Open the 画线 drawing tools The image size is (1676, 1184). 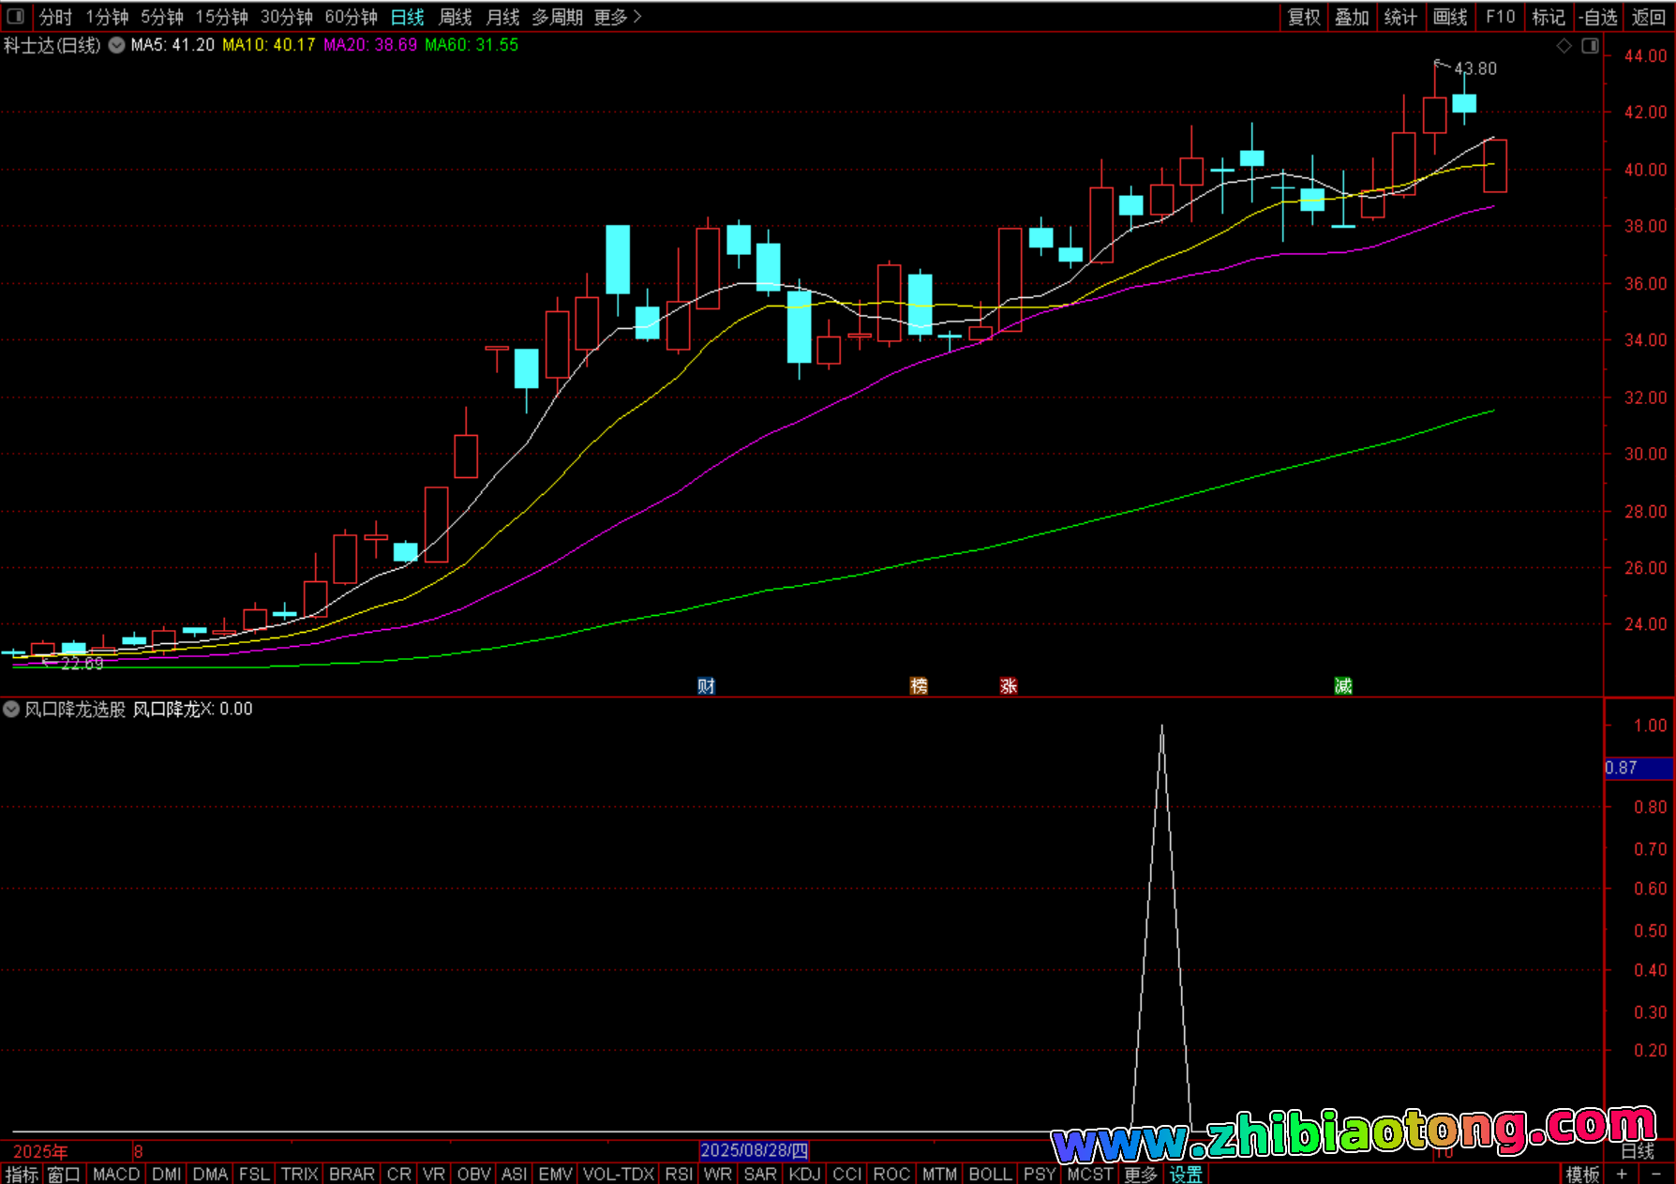(1450, 17)
